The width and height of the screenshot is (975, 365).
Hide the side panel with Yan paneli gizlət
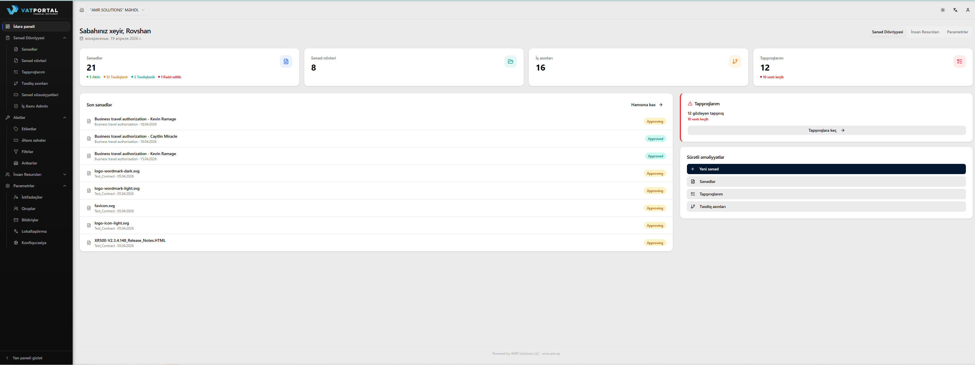click(x=27, y=358)
